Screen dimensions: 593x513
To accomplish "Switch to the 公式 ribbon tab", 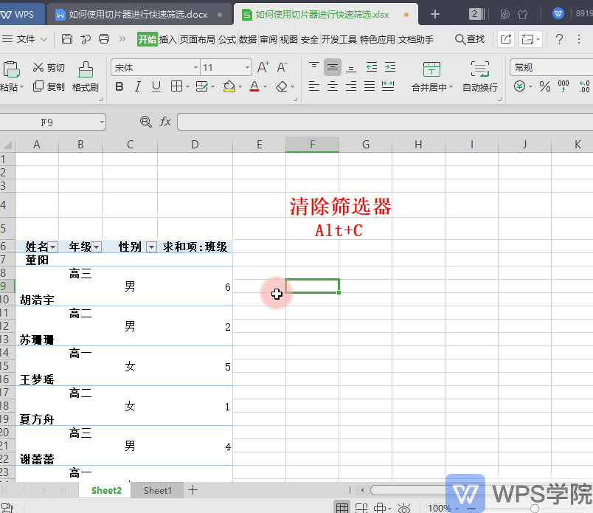I will (x=227, y=39).
